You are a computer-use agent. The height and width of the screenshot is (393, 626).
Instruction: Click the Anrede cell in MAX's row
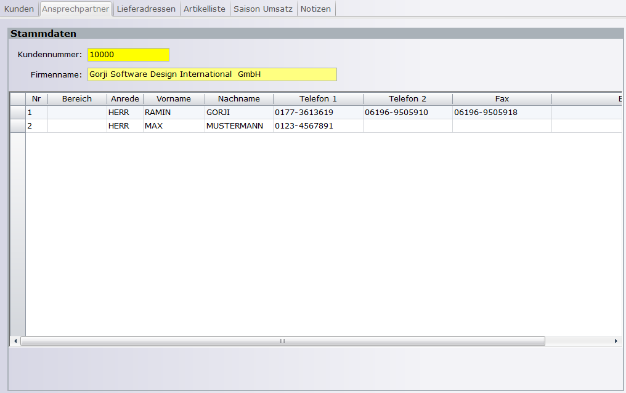pyautogui.click(x=125, y=126)
